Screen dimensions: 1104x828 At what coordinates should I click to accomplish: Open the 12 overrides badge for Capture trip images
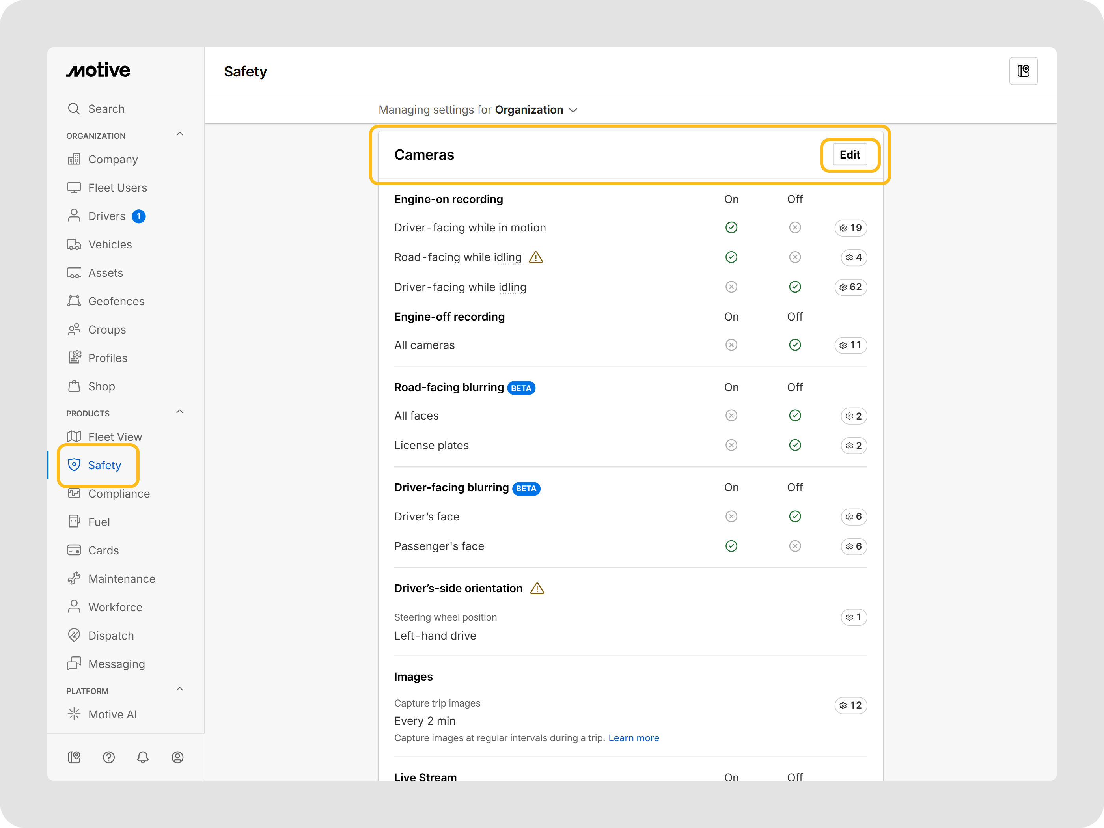850,705
